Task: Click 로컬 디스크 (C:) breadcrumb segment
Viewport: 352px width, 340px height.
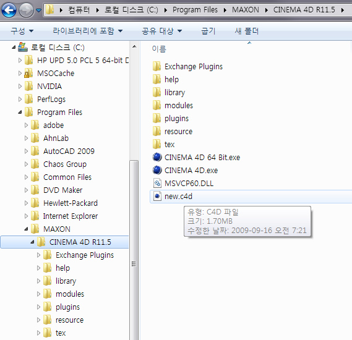Action: (131, 10)
